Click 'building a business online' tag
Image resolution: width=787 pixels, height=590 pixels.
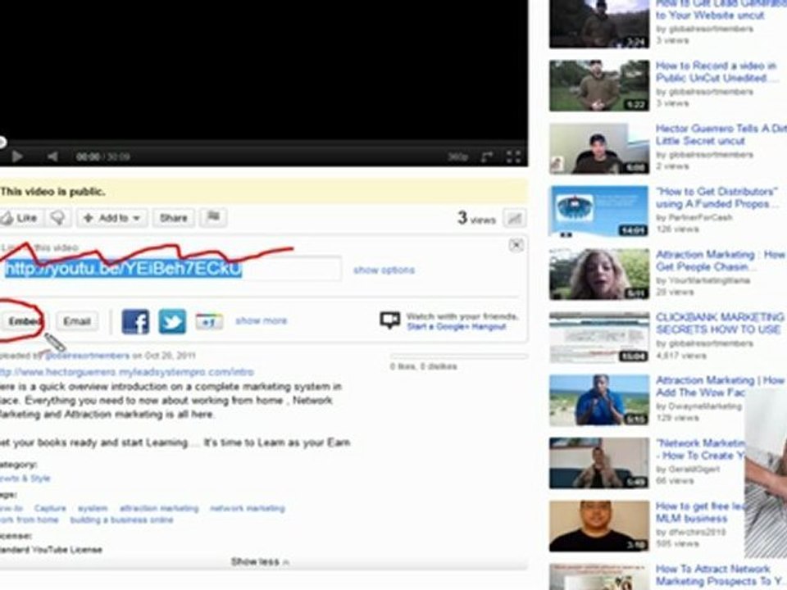pyautogui.click(x=121, y=520)
